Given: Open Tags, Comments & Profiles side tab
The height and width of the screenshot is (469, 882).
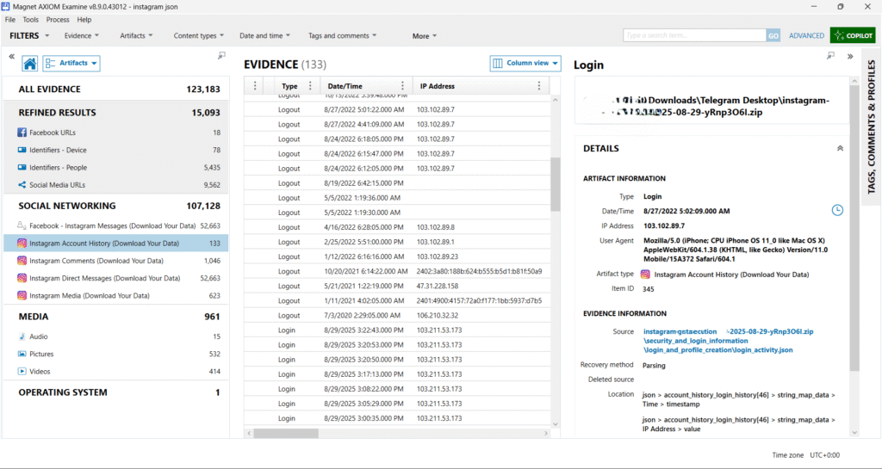Looking at the screenshot, I should tap(872, 127).
